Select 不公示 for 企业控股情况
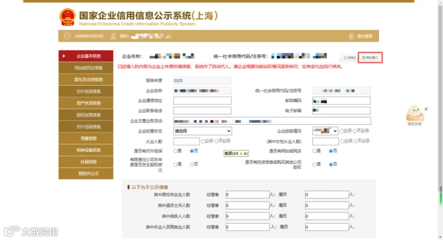This screenshot has height=240, width=443. tap(355, 131)
